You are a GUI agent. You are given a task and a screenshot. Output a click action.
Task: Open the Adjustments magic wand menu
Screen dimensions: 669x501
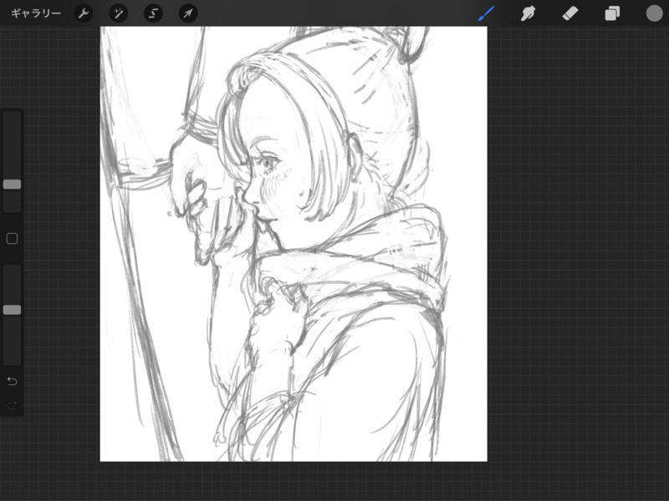(118, 13)
